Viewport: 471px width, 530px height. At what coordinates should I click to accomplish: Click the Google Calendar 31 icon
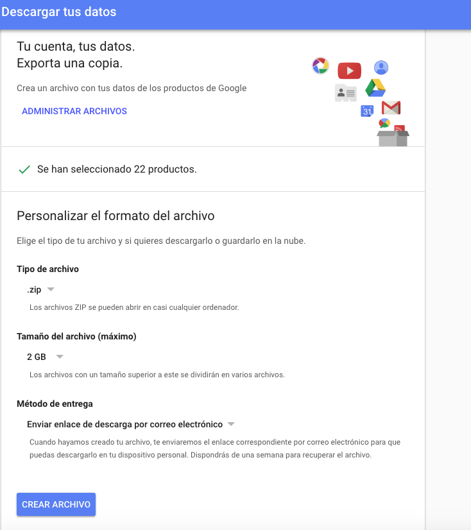(x=367, y=111)
